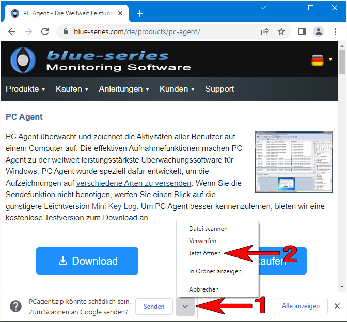The width and height of the screenshot is (347, 322).
Task: Open the Mini Key Log link
Action: point(114,206)
